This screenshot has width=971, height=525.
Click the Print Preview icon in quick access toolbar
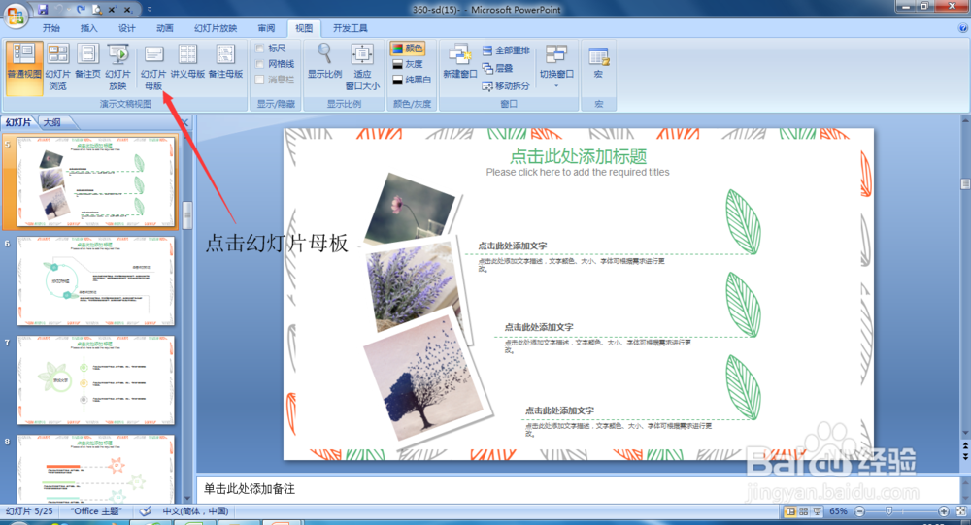pyautogui.click(x=96, y=10)
